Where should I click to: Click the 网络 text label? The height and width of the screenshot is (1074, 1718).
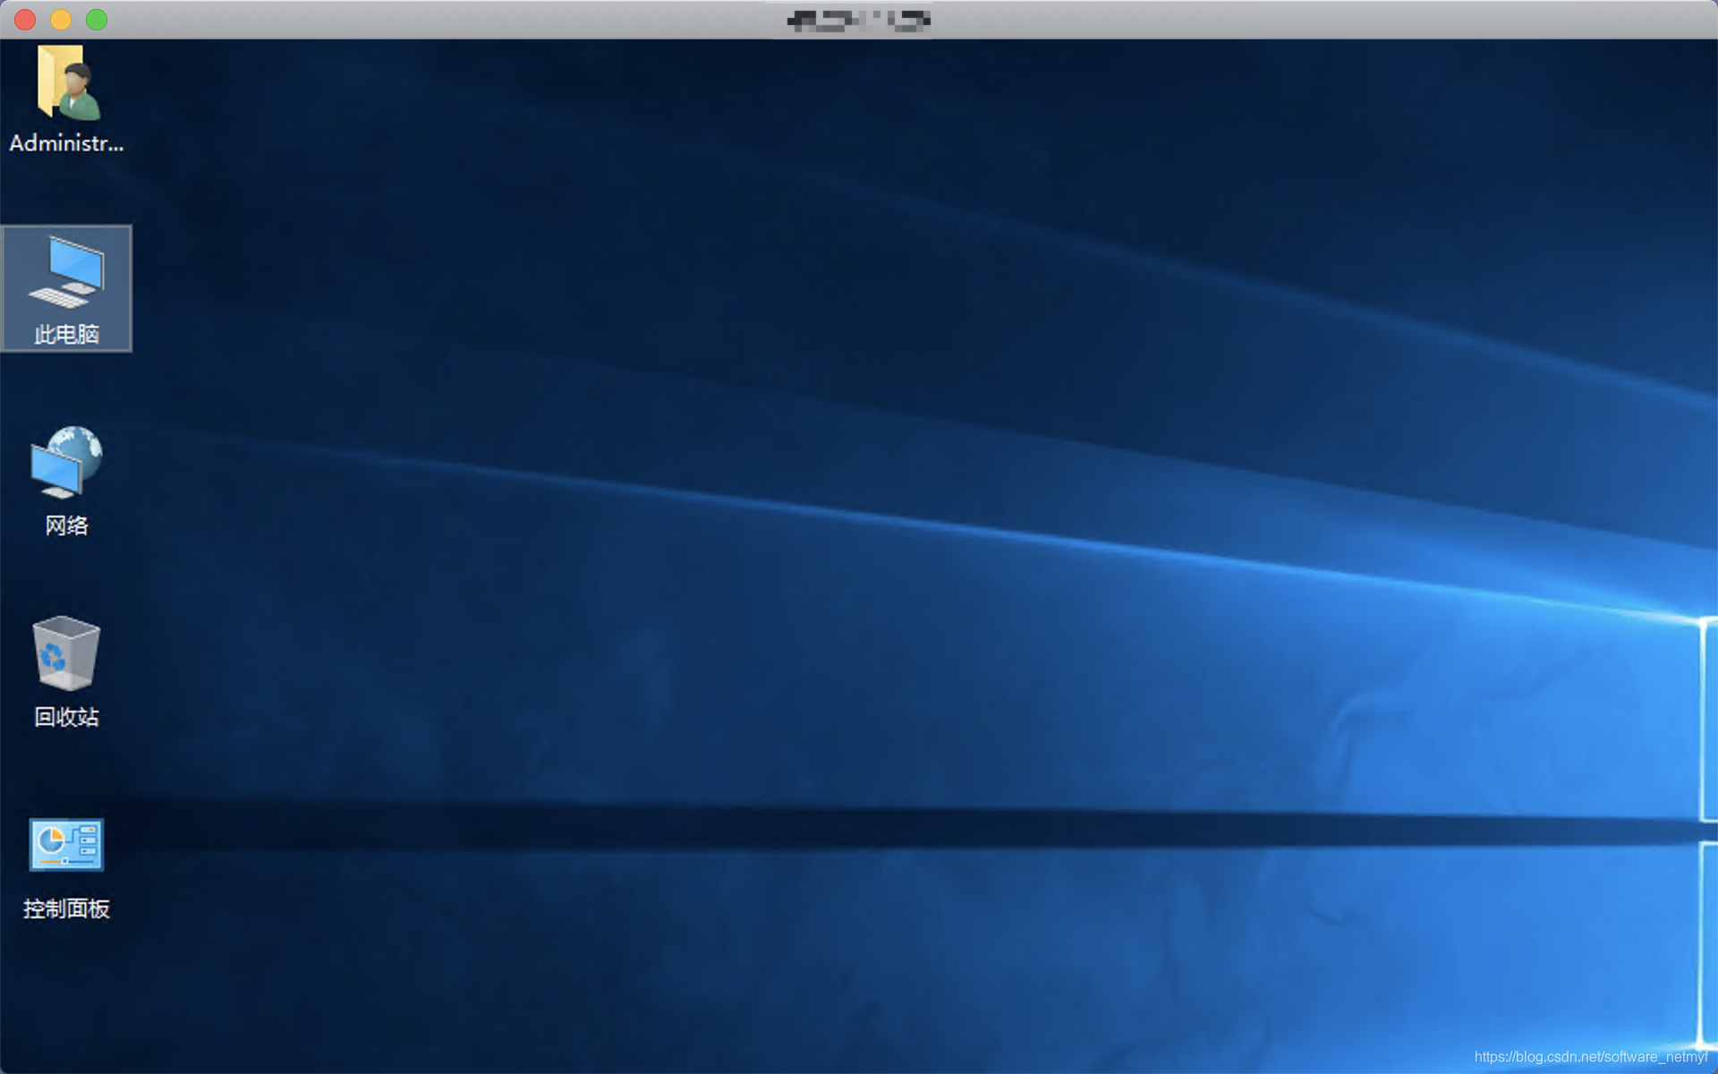point(66,525)
